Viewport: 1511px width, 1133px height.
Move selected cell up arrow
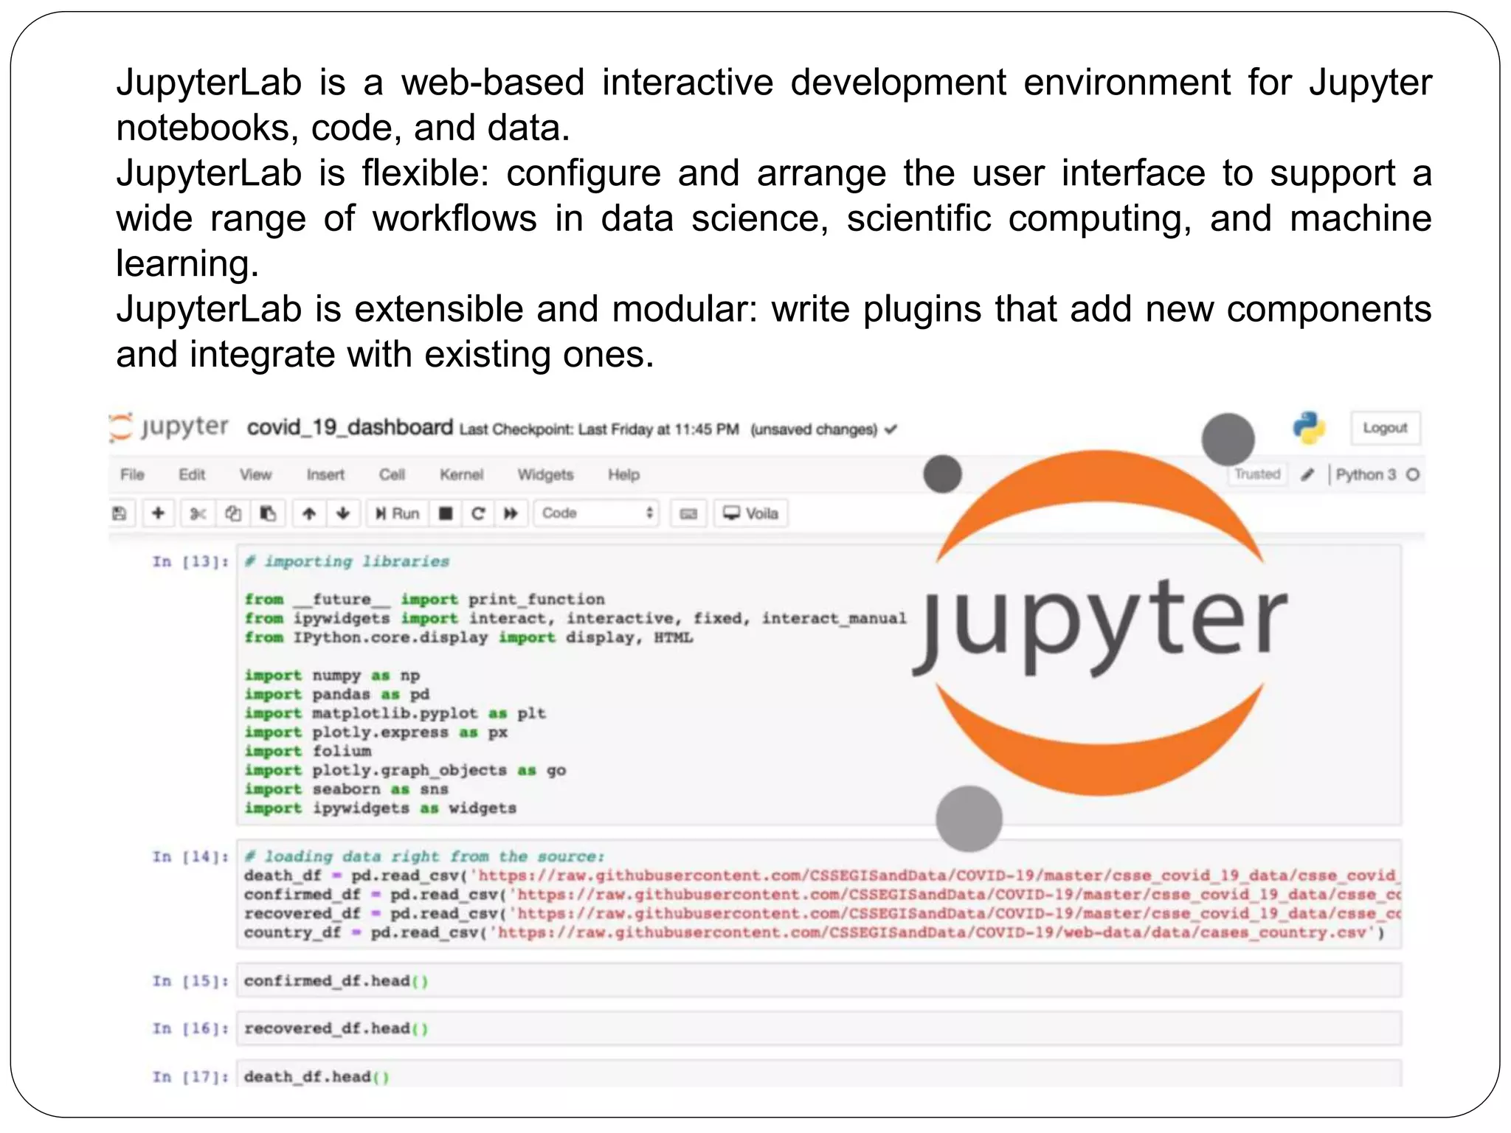[309, 513]
